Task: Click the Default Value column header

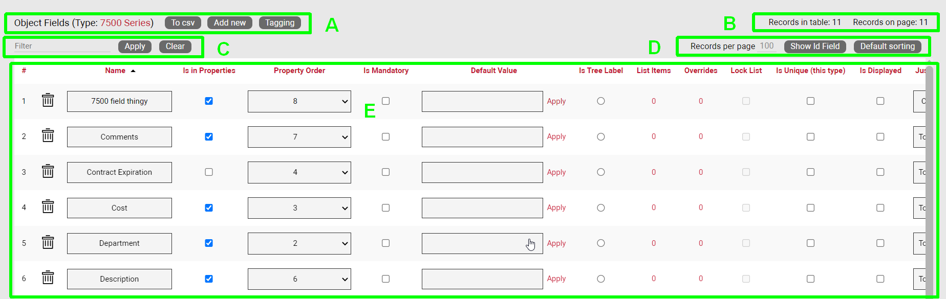Action: 493,71
